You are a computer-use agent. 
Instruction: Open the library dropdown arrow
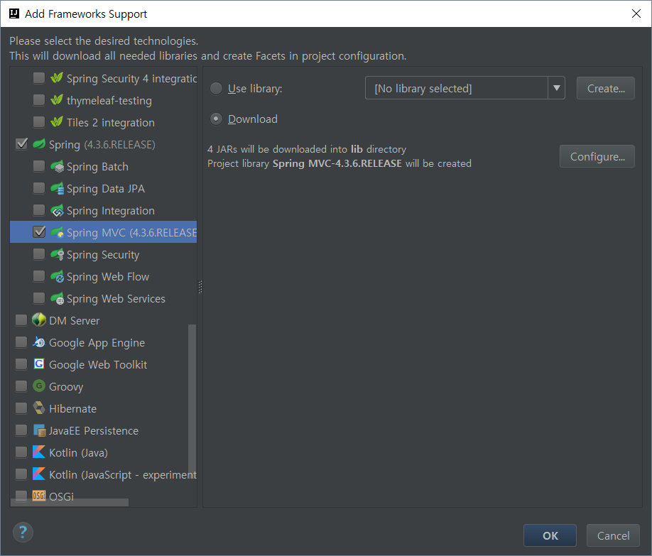(556, 88)
